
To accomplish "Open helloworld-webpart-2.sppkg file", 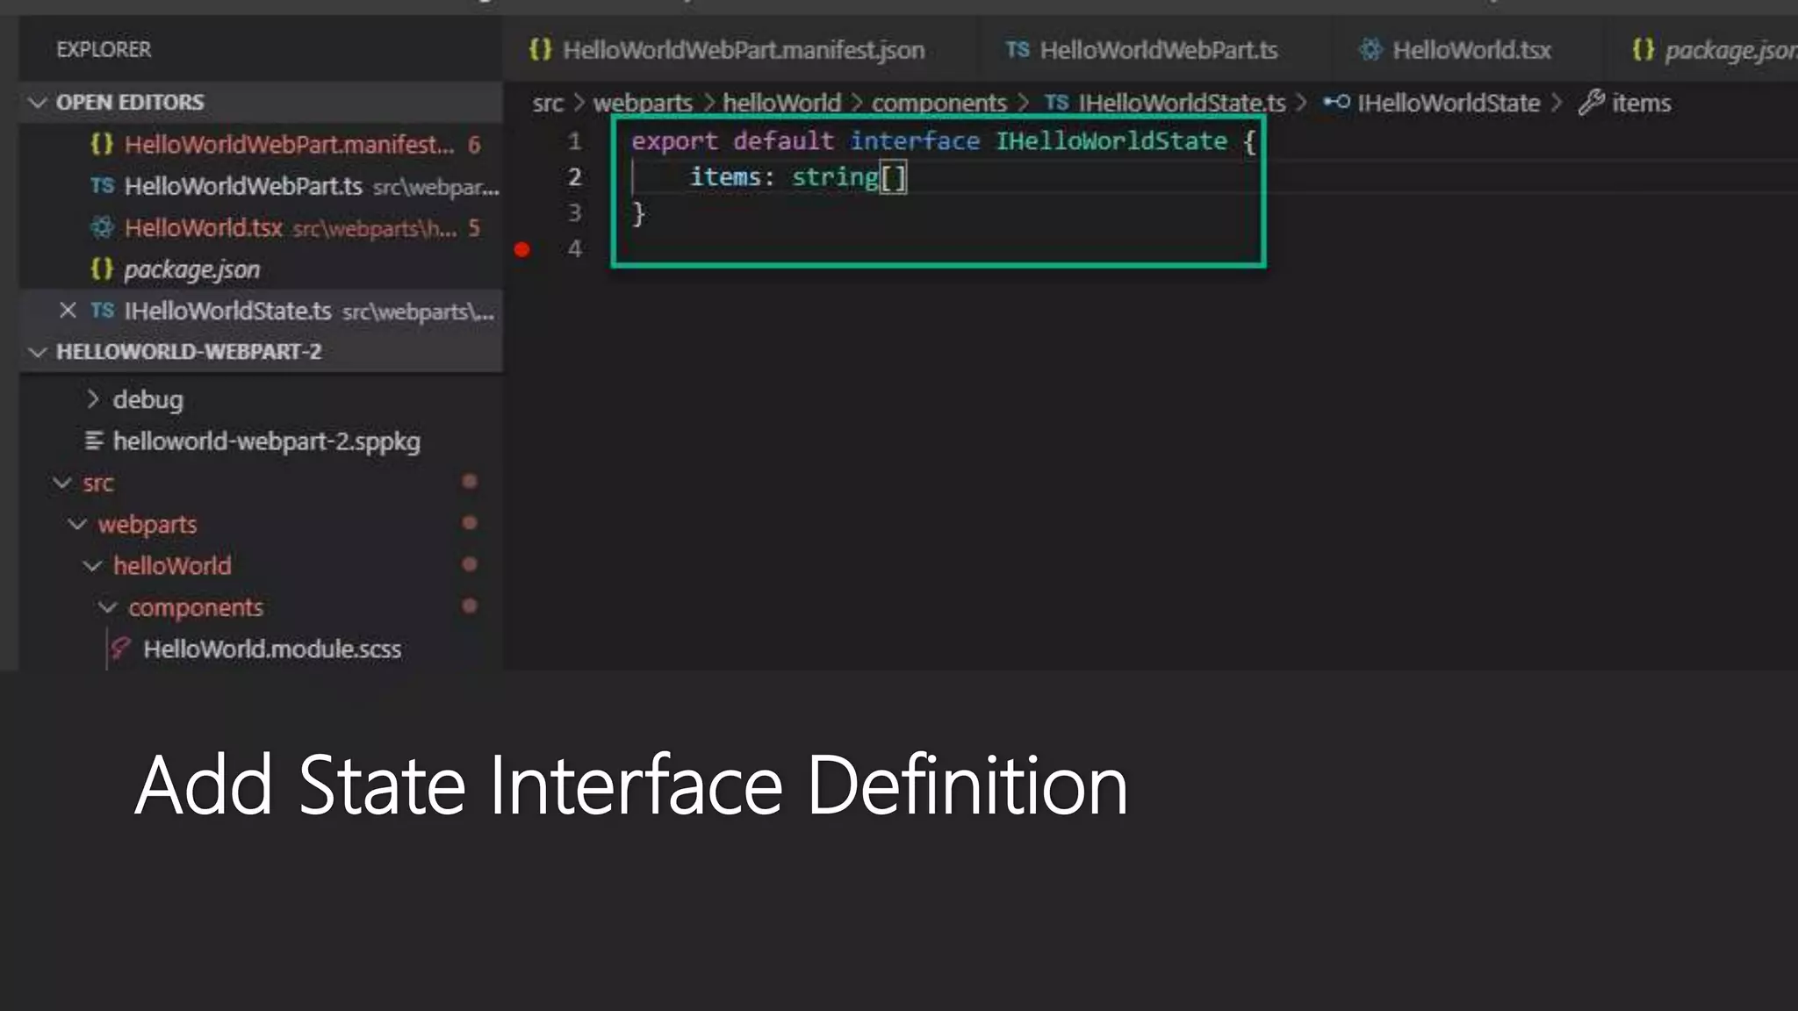I will point(266,441).
